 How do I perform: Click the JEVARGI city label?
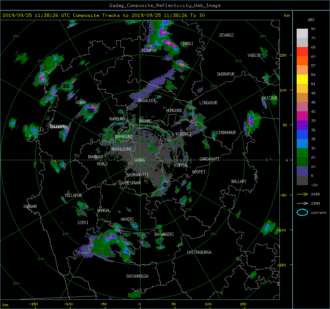[x=226, y=35]
